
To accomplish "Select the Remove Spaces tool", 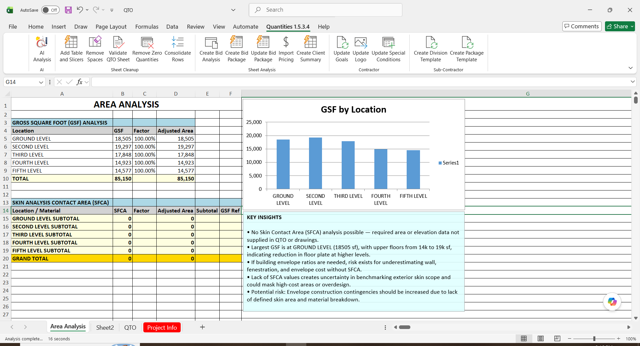I will [95, 49].
